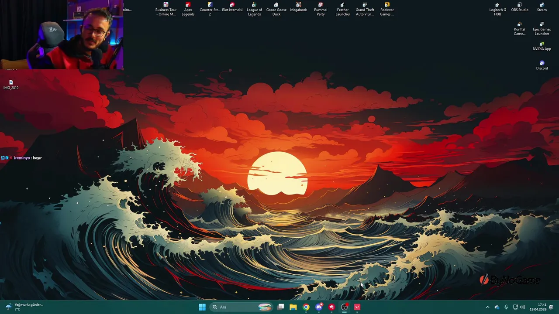
Task: Open the cloud sync tray icon
Action: [x=497, y=307]
